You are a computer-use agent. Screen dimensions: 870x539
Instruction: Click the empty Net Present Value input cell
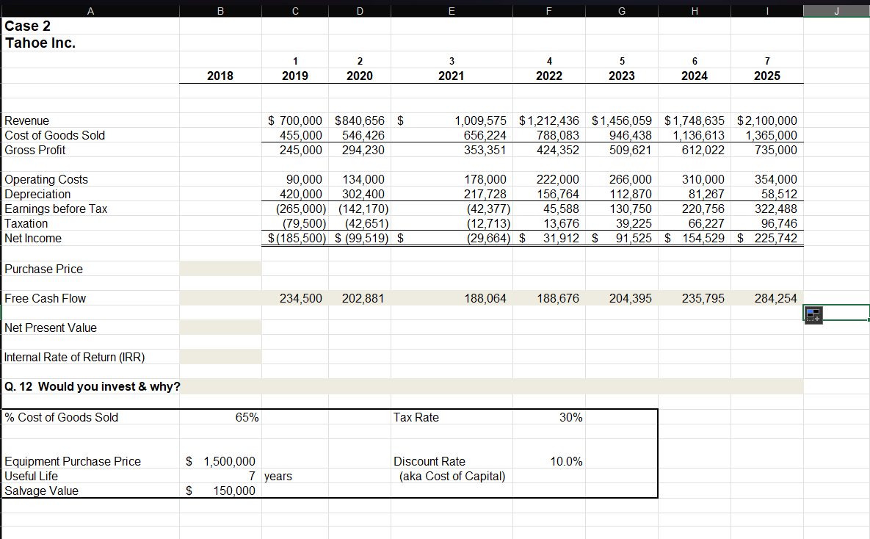point(220,328)
